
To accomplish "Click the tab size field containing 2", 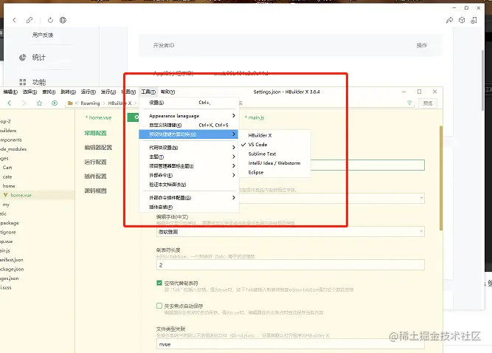I will click(x=290, y=265).
